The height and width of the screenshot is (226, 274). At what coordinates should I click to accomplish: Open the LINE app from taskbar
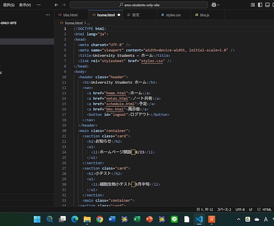pos(175,219)
